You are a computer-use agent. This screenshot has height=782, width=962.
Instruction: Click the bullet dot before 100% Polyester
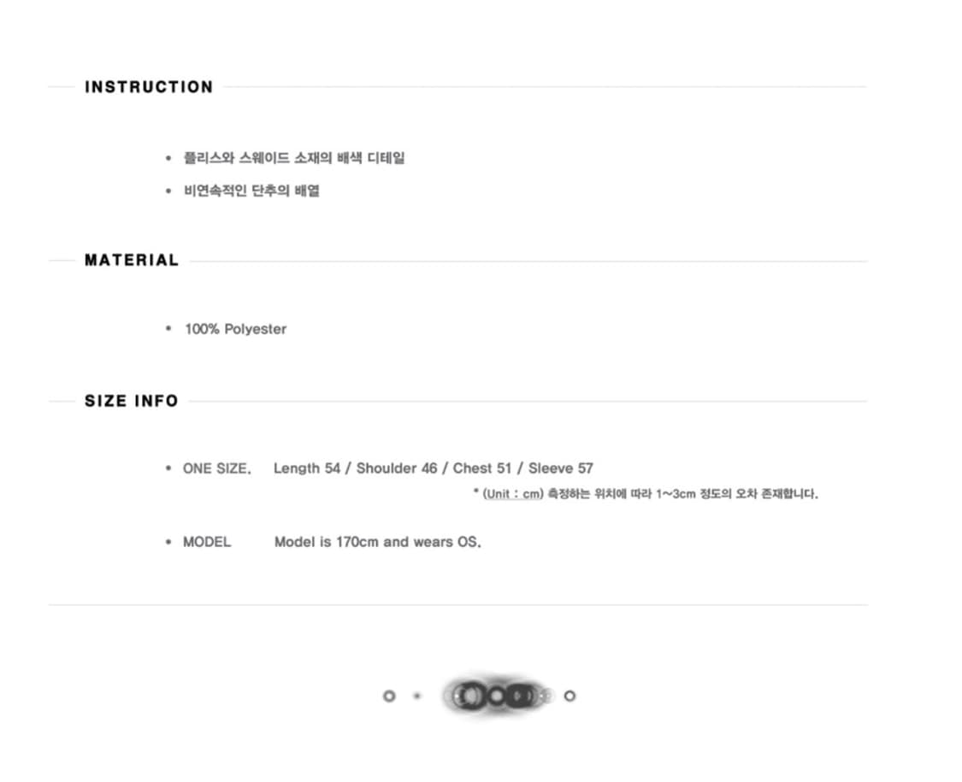click(x=168, y=329)
